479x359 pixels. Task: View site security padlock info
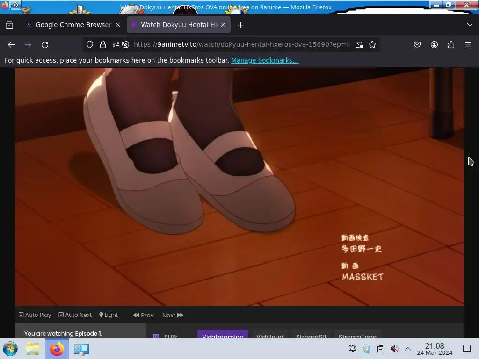[103, 44]
